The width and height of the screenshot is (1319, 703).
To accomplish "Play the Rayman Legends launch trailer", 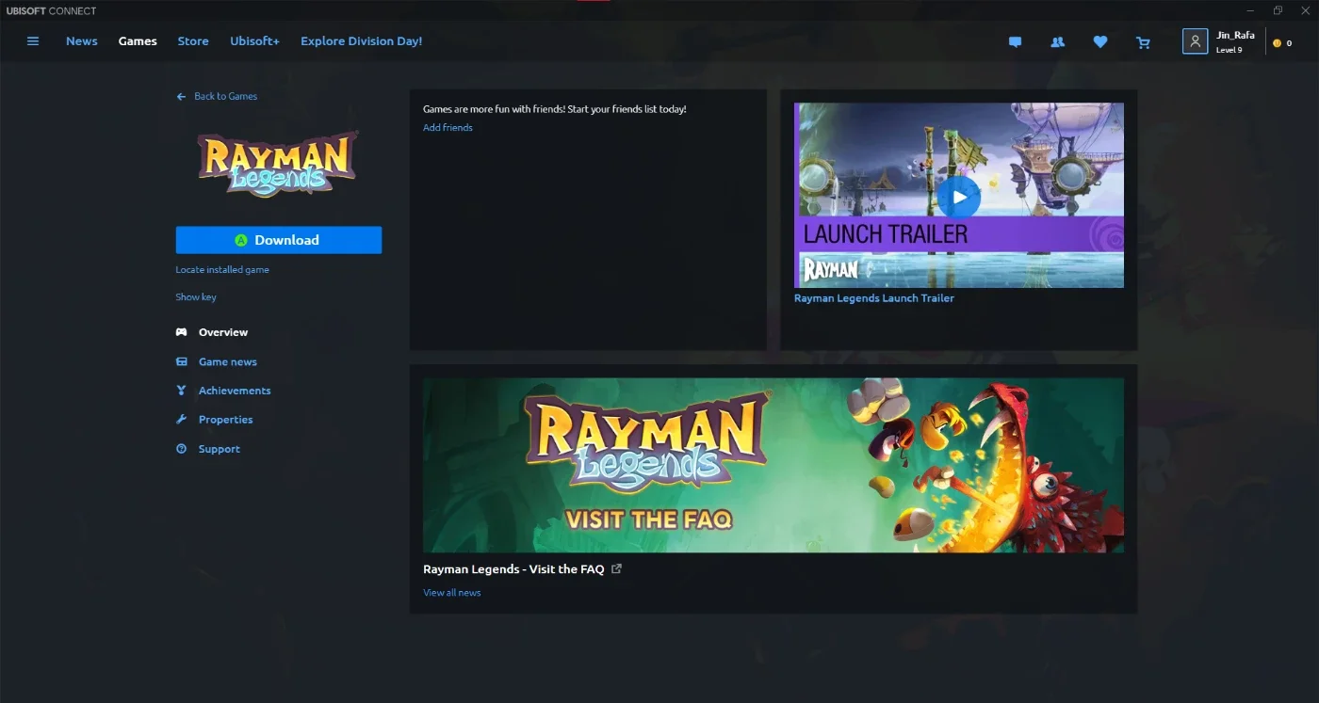I will [x=958, y=197].
